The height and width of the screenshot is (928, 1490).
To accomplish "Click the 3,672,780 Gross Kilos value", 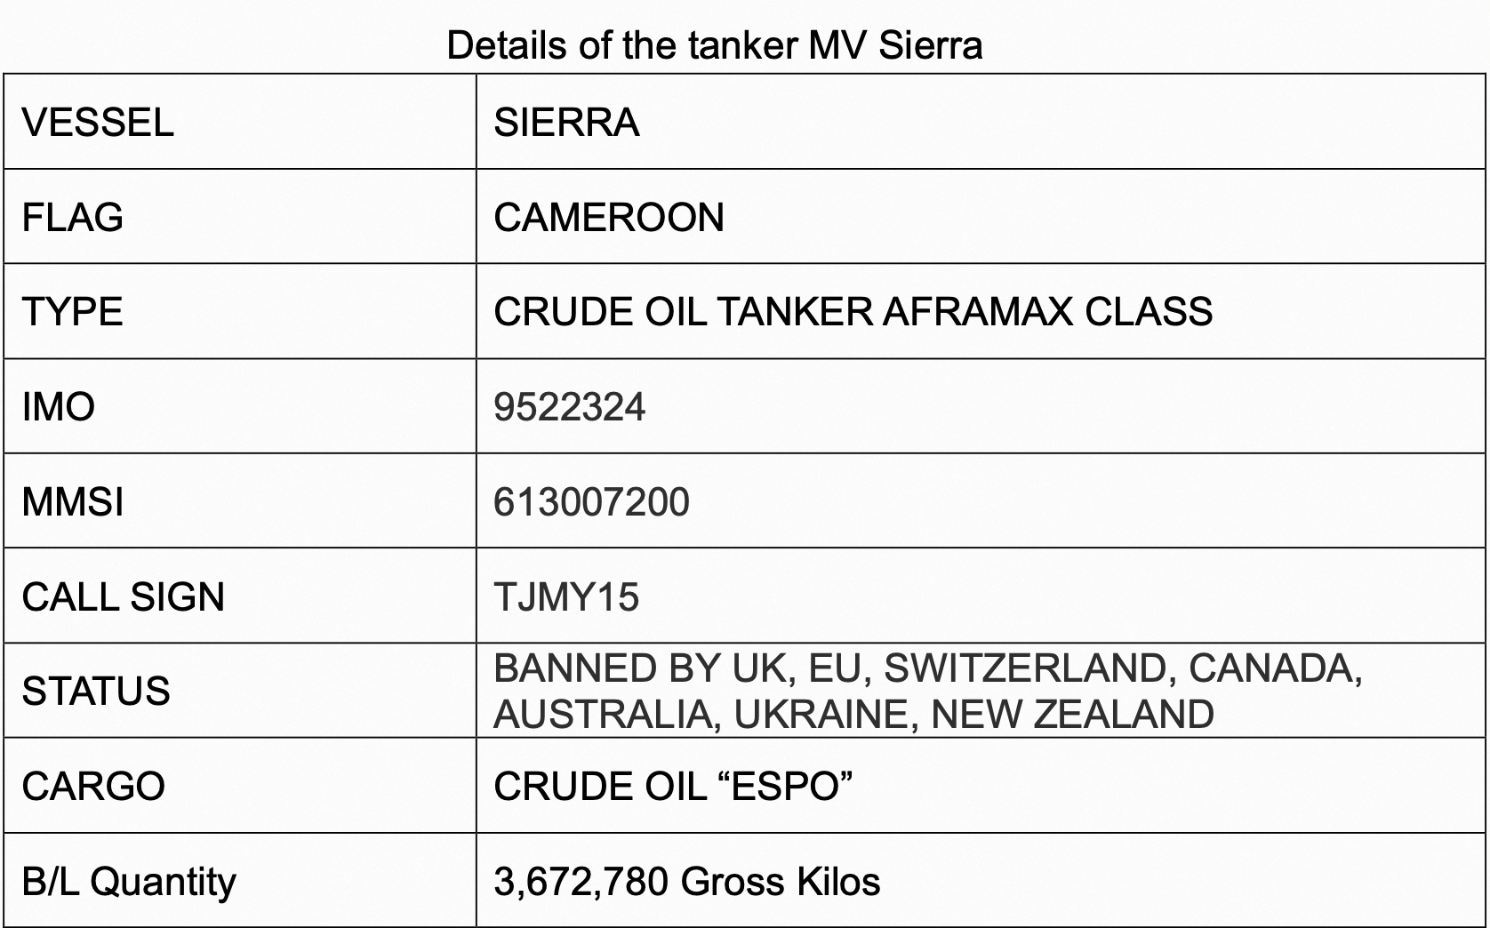I will [x=687, y=882].
